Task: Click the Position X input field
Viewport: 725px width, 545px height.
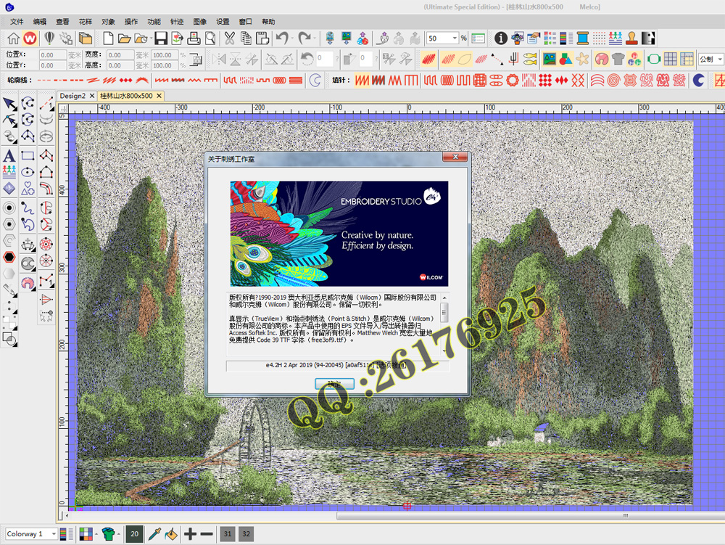Action: (53, 54)
